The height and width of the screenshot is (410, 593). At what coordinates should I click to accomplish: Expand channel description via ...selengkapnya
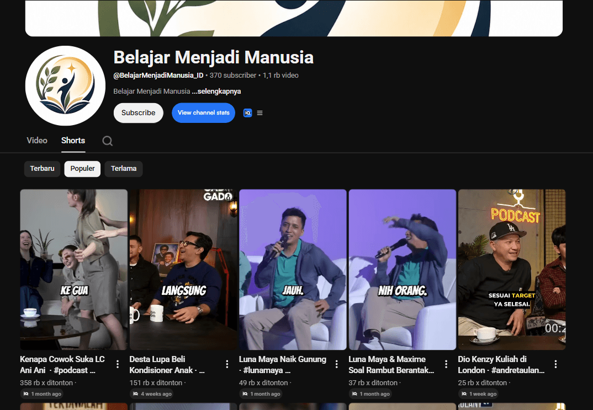216,91
